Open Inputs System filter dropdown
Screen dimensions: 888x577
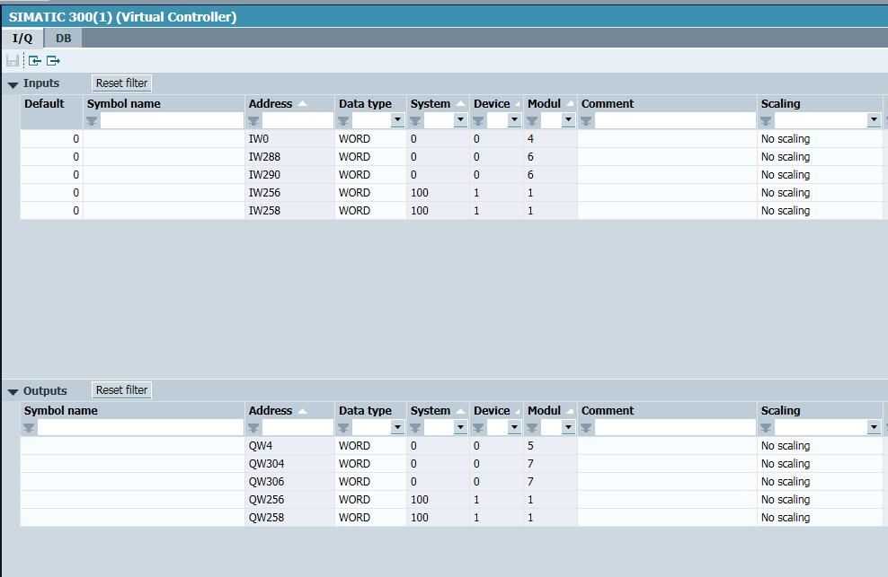pyautogui.click(x=460, y=120)
